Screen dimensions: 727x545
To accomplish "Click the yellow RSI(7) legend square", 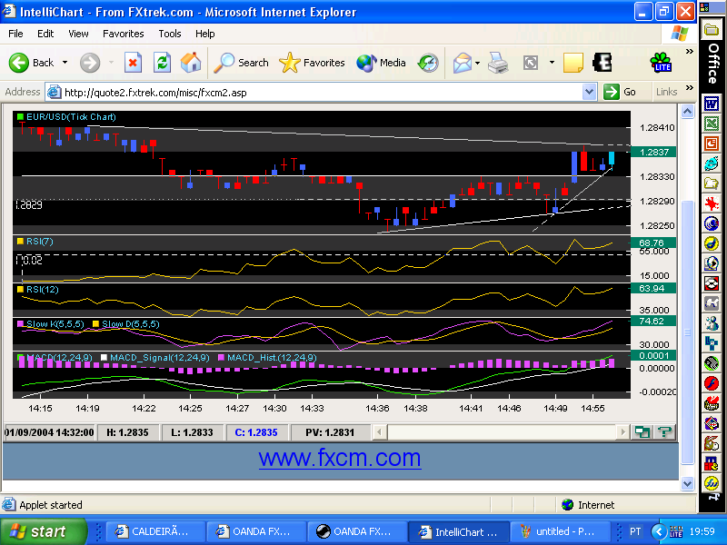I will click(x=20, y=241).
